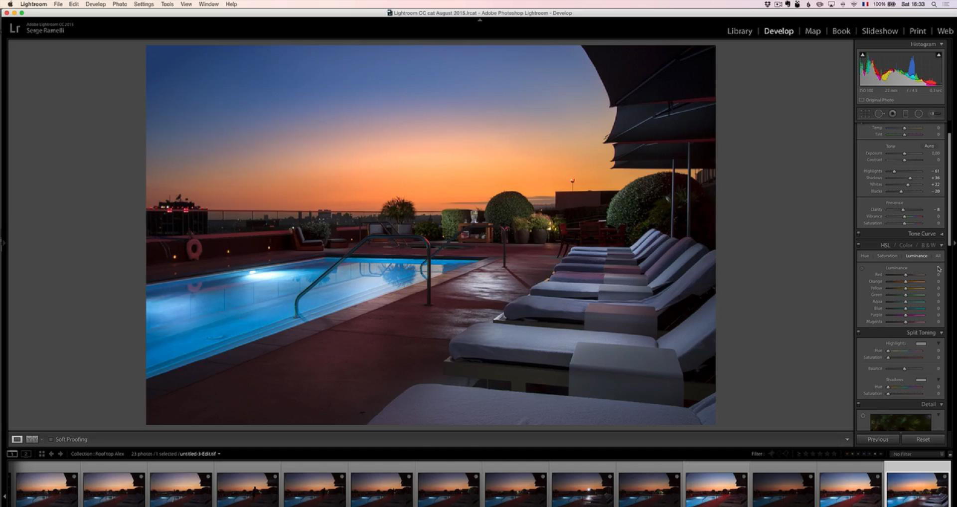This screenshot has width=957, height=507.
Task: Select the Spot Removal tool
Action: click(x=879, y=114)
